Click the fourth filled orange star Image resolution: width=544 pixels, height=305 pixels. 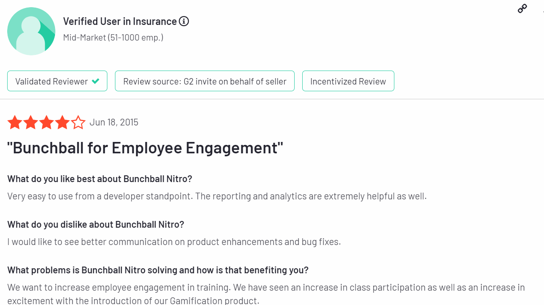click(62, 123)
